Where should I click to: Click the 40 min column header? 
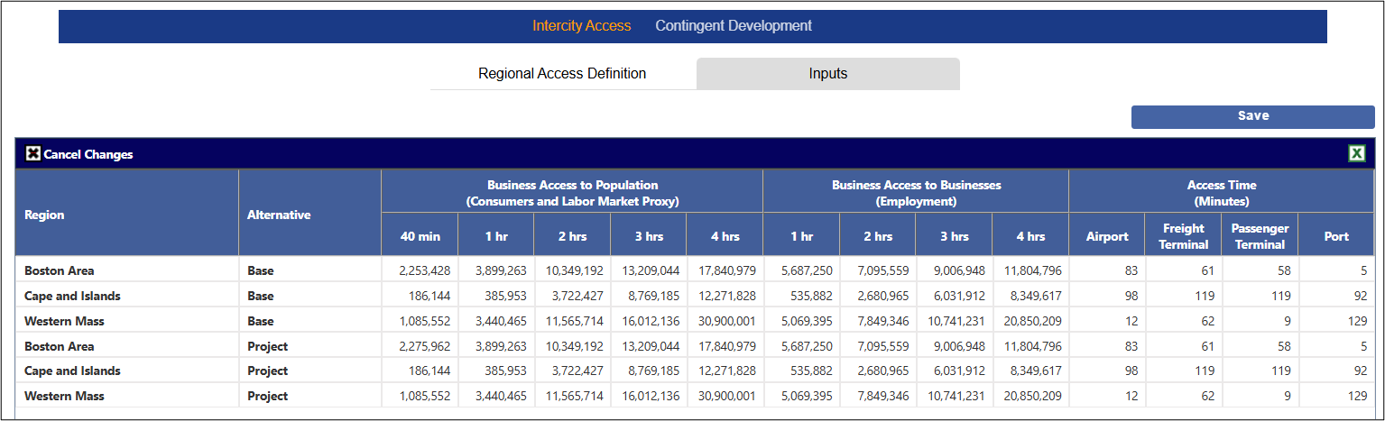pos(420,236)
